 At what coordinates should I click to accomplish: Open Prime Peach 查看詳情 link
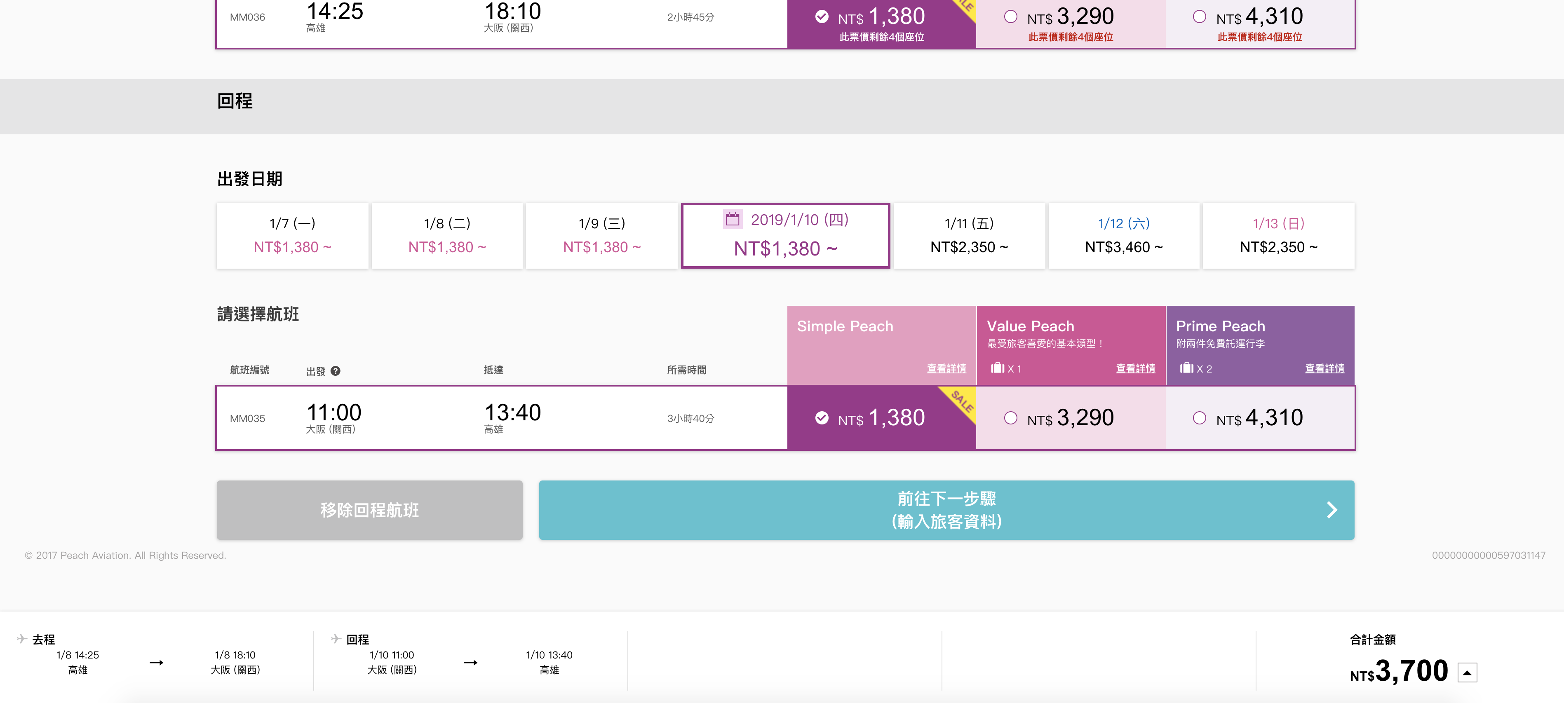click(x=1325, y=368)
